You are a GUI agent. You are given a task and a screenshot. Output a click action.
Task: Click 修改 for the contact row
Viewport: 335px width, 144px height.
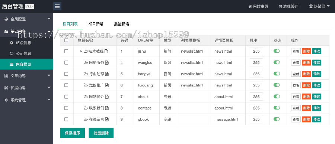[317, 108]
